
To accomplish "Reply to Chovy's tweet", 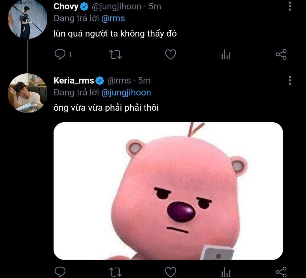I will tap(60, 54).
